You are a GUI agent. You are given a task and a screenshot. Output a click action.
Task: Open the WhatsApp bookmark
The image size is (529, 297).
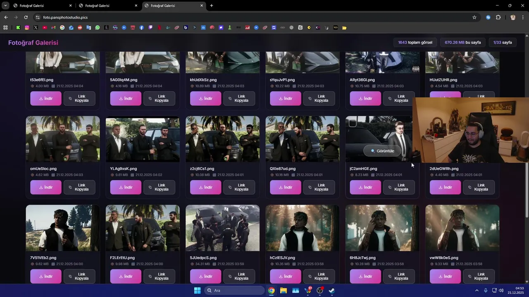(x=98, y=28)
